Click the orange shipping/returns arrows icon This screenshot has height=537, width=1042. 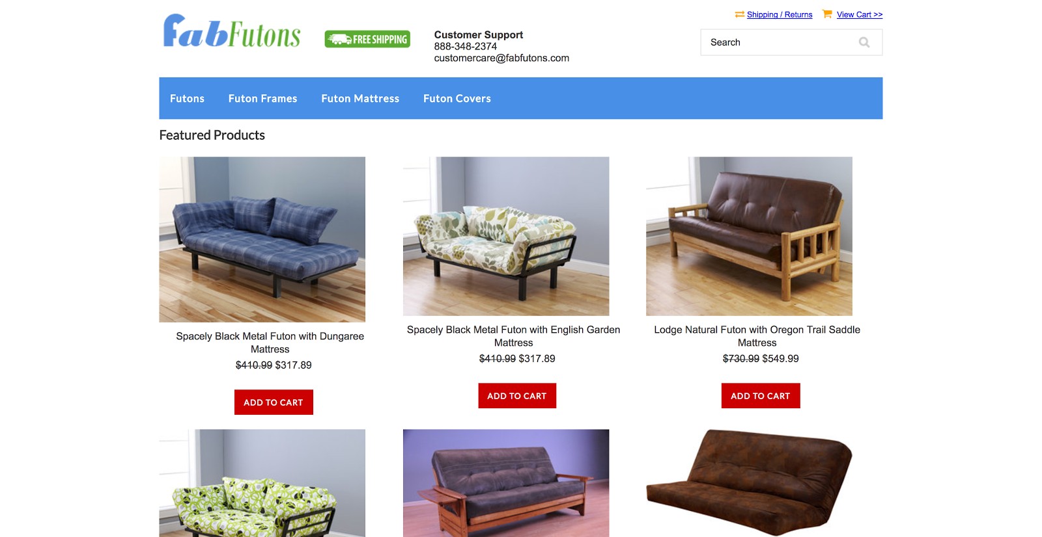[x=739, y=14]
